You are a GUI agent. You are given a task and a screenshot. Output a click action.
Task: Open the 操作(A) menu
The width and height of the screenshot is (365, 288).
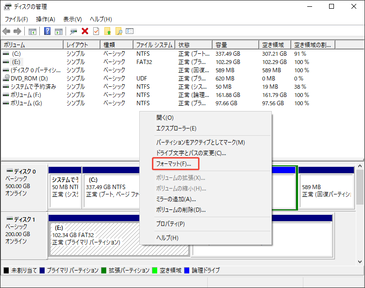46,19
